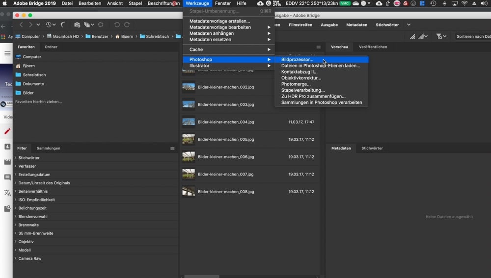Open the filter by rating funnel icon
The width and height of the screenshot is (491, 278).
[441, 37]
